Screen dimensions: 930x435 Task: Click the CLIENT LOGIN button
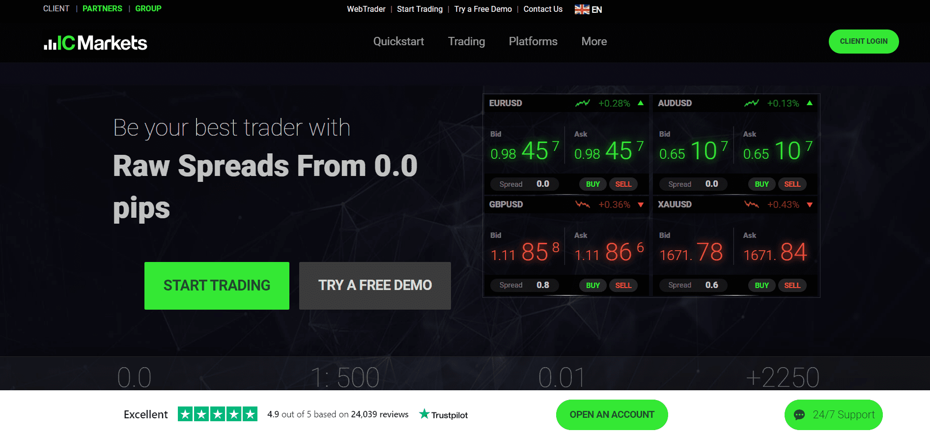pyautogui.click(x=864, y=41)
